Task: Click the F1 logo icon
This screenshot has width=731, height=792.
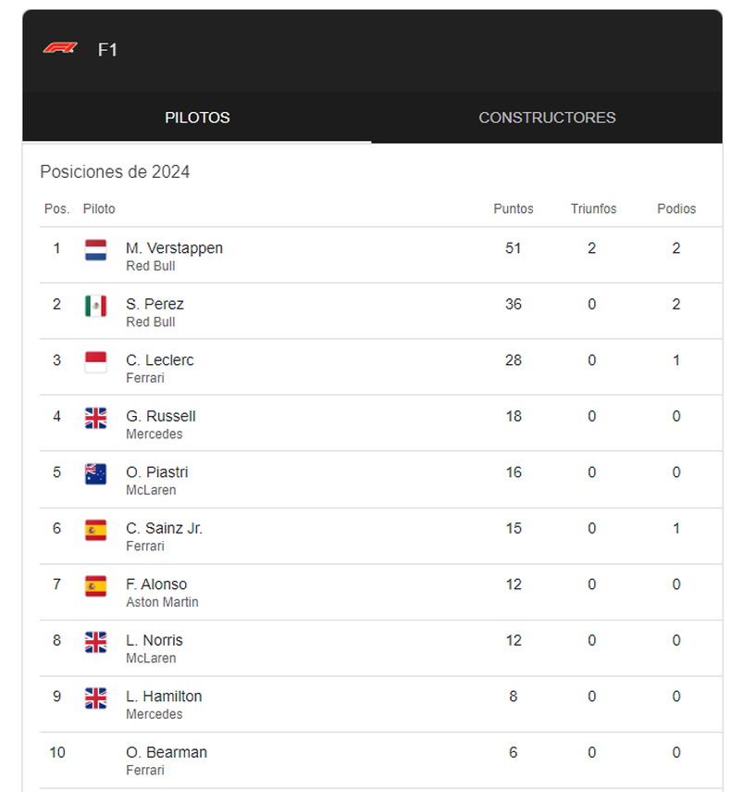Action: pos(60,48)
